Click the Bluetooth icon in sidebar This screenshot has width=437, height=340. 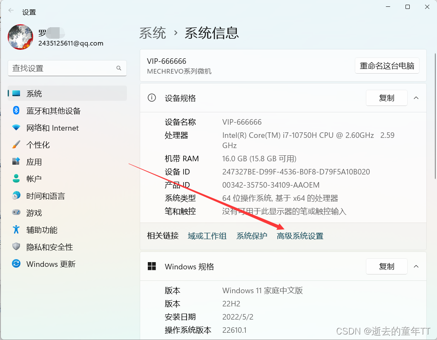16,111
